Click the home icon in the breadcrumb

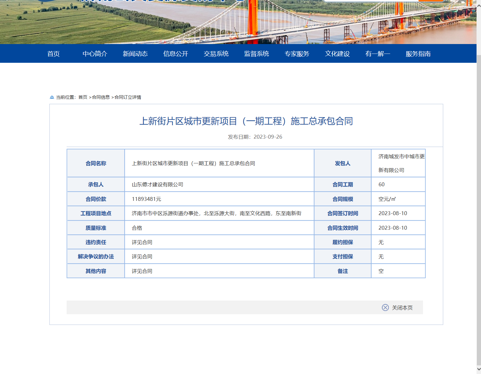[x=52, y=97]
